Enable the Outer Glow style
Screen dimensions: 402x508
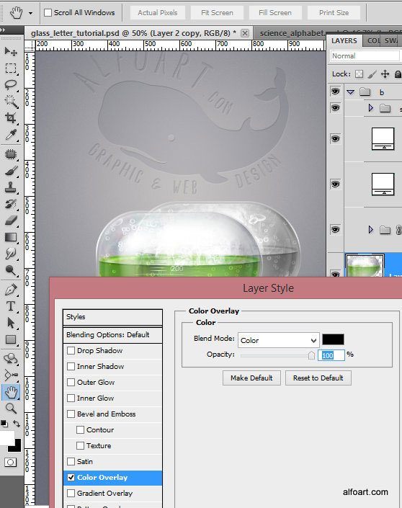click(71, 383)
